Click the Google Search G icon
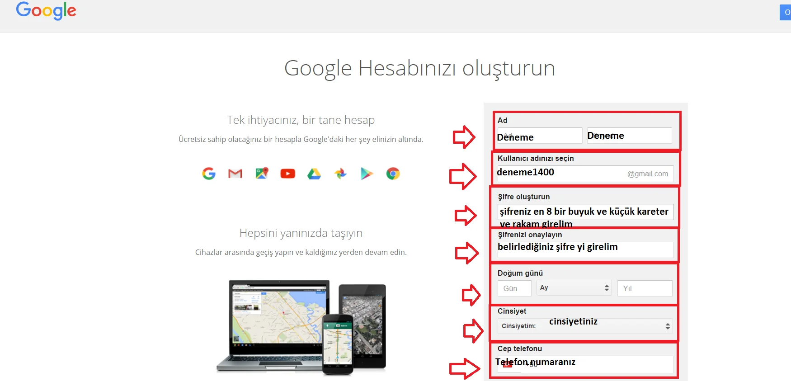Viewport: 791px width, 381px height. pyautogui.click(x=209, y=174)
